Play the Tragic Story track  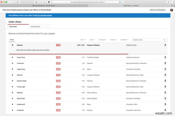(12, 69)
